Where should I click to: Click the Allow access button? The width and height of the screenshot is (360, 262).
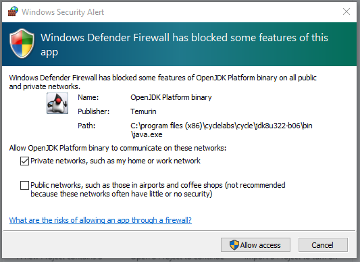tap(255, 245)
